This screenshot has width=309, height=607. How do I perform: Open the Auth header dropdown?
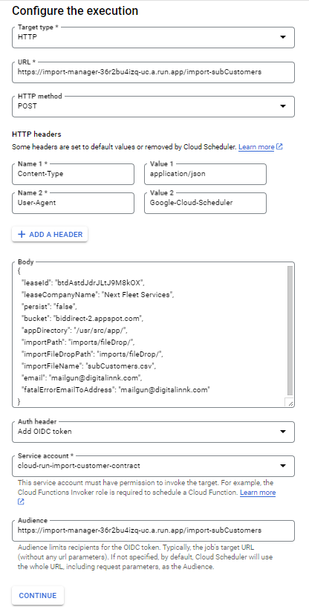pyautogui.click(x=153, y=432)
